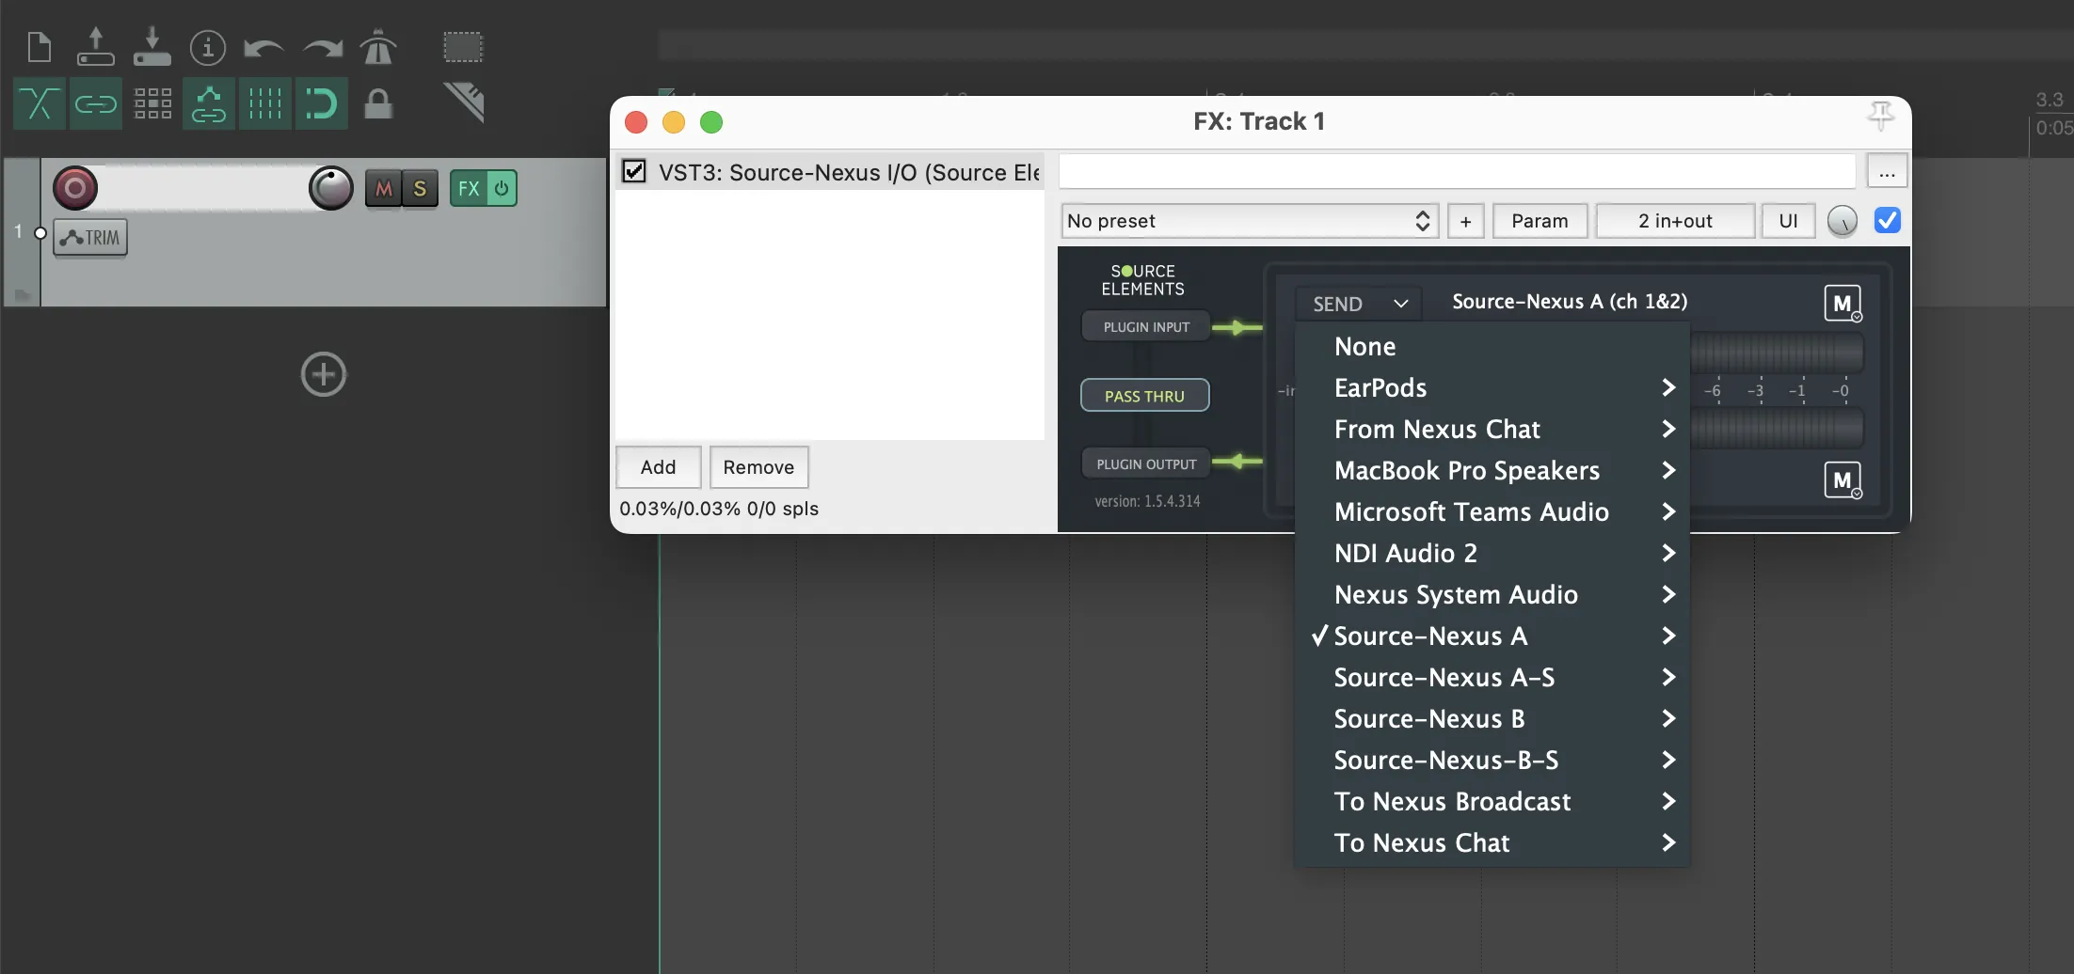This screenshot has width=2074, height=974.
Task: Click the New Project file icon
Action: (40, 47)
